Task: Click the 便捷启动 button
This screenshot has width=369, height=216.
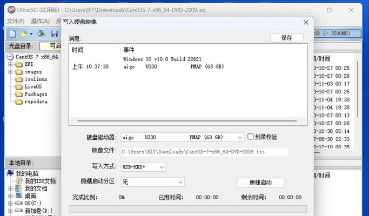Action: (x=261, y=183)
